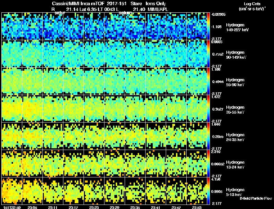
Task: Select the MIMI/APL credit text
Action: point(158,9)
